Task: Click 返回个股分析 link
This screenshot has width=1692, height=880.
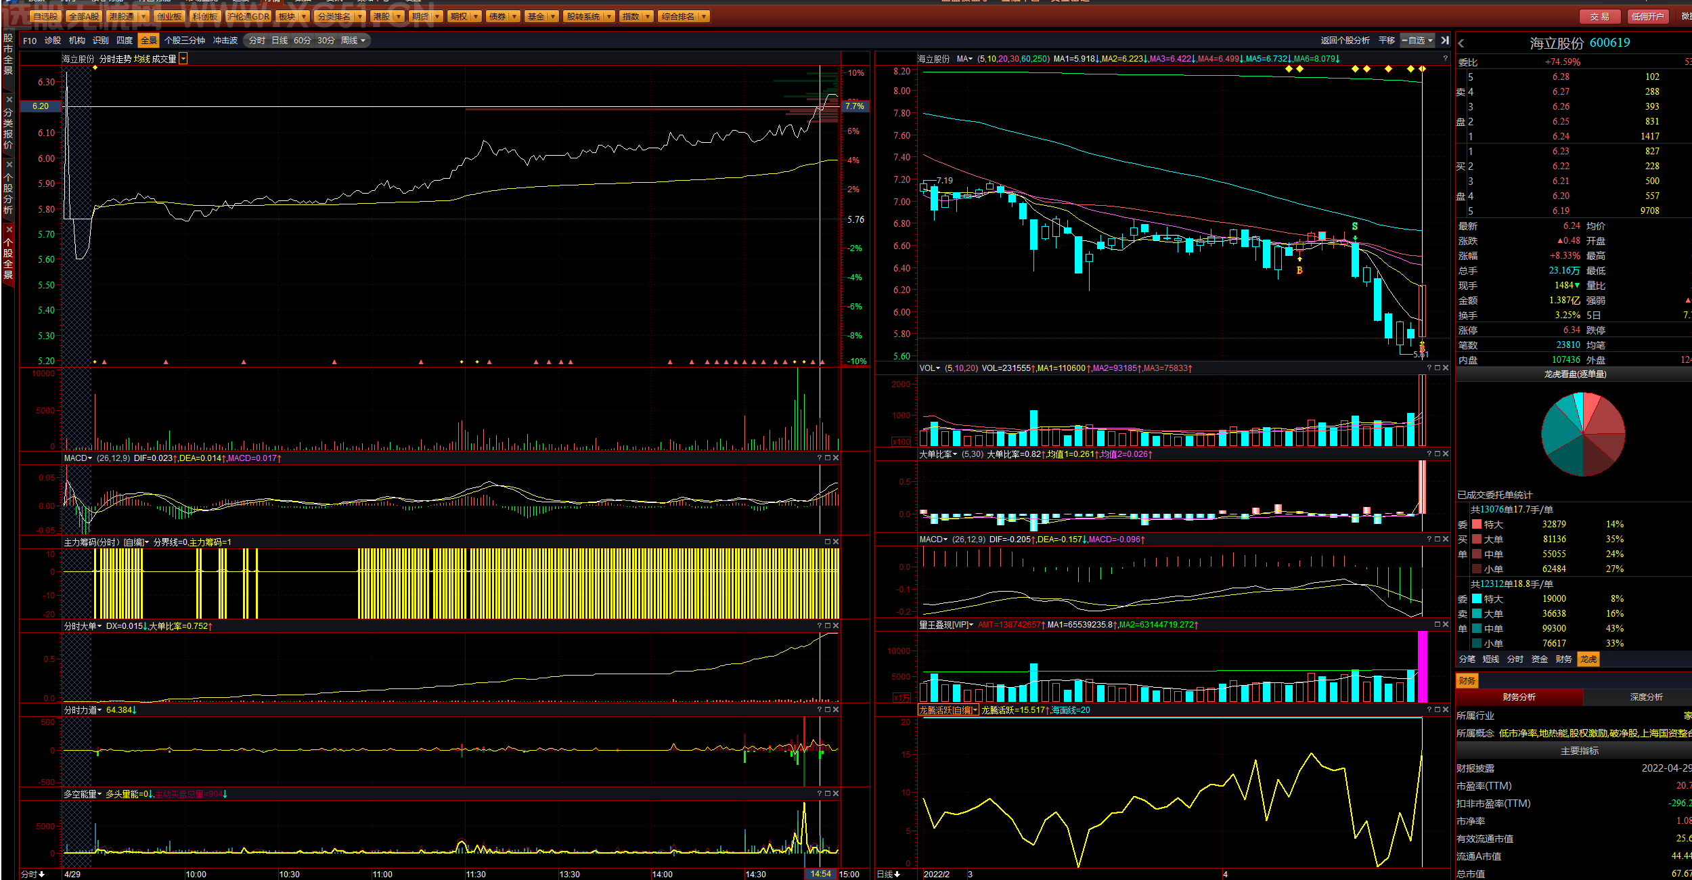Action: tap(1345, 41)
